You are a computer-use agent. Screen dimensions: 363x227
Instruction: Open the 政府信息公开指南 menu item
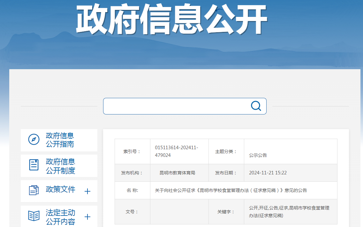pyautogui.click(x=59, y=140)
